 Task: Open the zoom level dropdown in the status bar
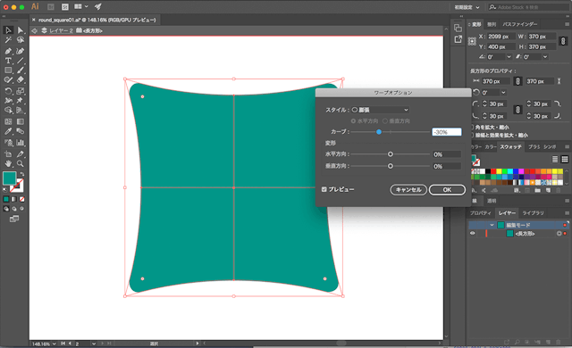[54, 344]
